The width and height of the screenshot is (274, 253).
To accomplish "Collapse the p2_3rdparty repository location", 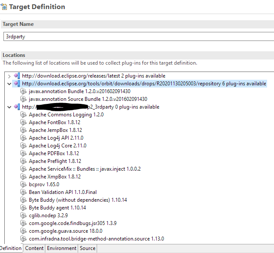I will (x=9, y=107).
